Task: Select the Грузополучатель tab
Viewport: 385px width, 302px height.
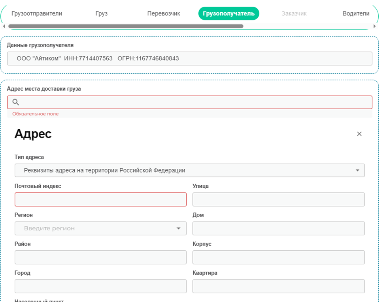Action: (x=228, y=13)
